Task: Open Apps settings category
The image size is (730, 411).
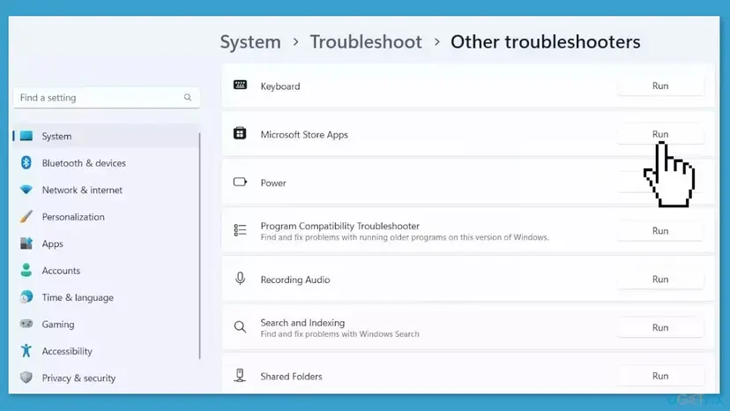Action: 106,243
